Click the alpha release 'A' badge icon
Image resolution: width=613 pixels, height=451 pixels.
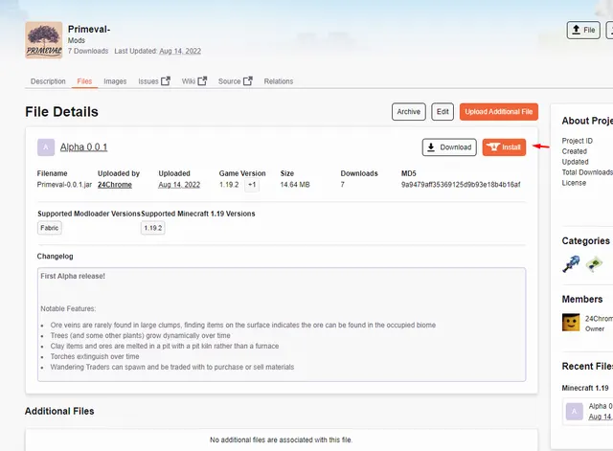click(x=46, y=147)
